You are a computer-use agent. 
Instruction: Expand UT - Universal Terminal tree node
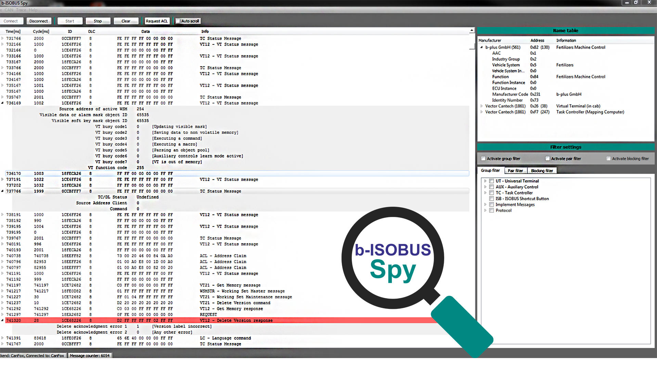[485, 181]
